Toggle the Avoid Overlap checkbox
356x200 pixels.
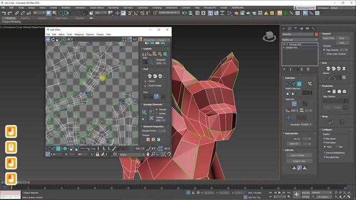(145, 86)
